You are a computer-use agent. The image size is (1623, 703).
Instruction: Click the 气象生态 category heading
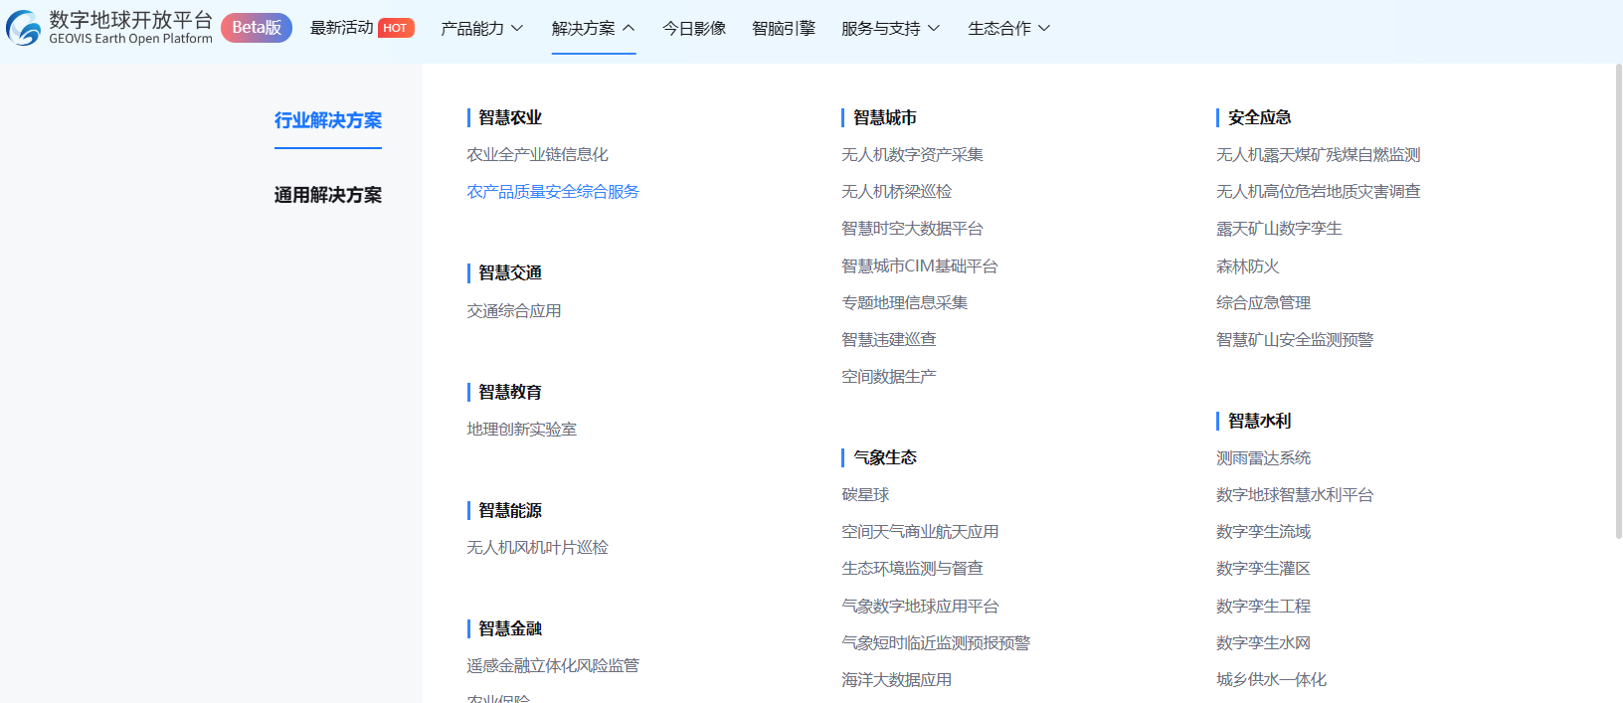pyautogui.click(x=885, y=458)
